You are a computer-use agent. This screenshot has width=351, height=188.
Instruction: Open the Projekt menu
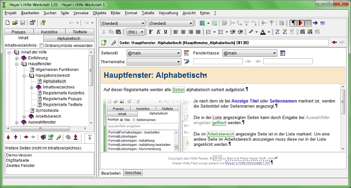coord(10,13)
